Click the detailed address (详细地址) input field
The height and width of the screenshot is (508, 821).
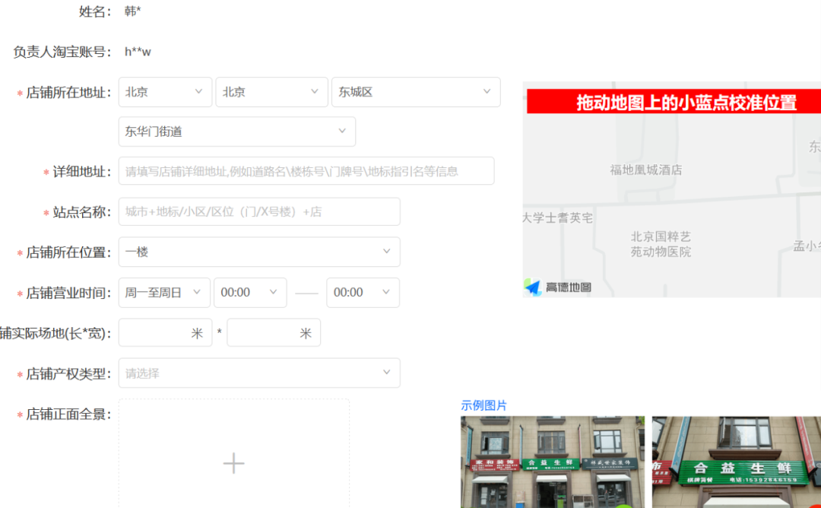[x=306, y=171]
